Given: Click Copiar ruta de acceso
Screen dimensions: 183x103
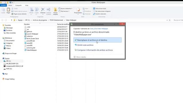Looking at the screenshot, I should 19,11.
